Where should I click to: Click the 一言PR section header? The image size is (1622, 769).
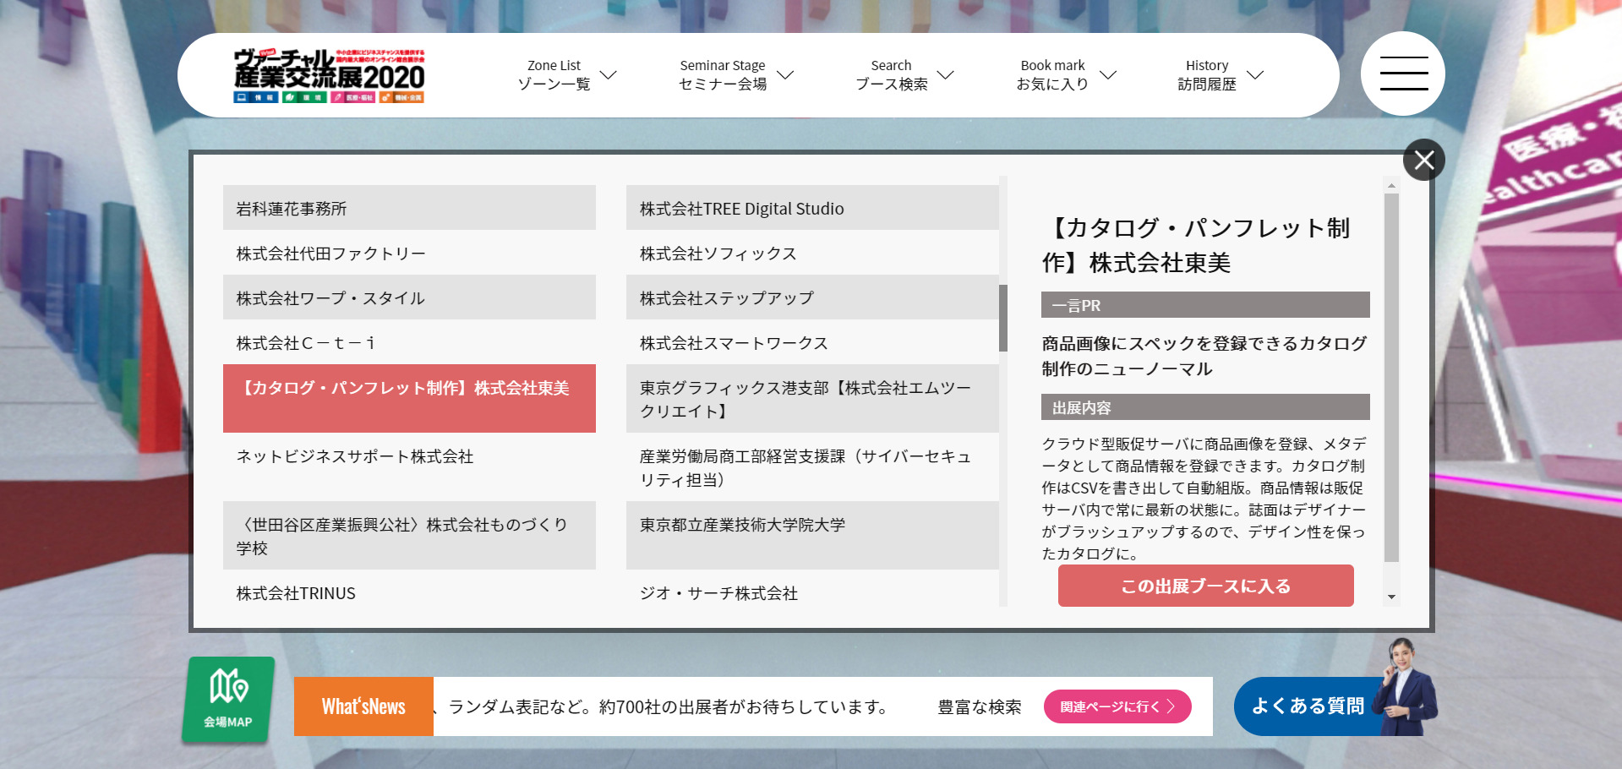[1205, 305]
